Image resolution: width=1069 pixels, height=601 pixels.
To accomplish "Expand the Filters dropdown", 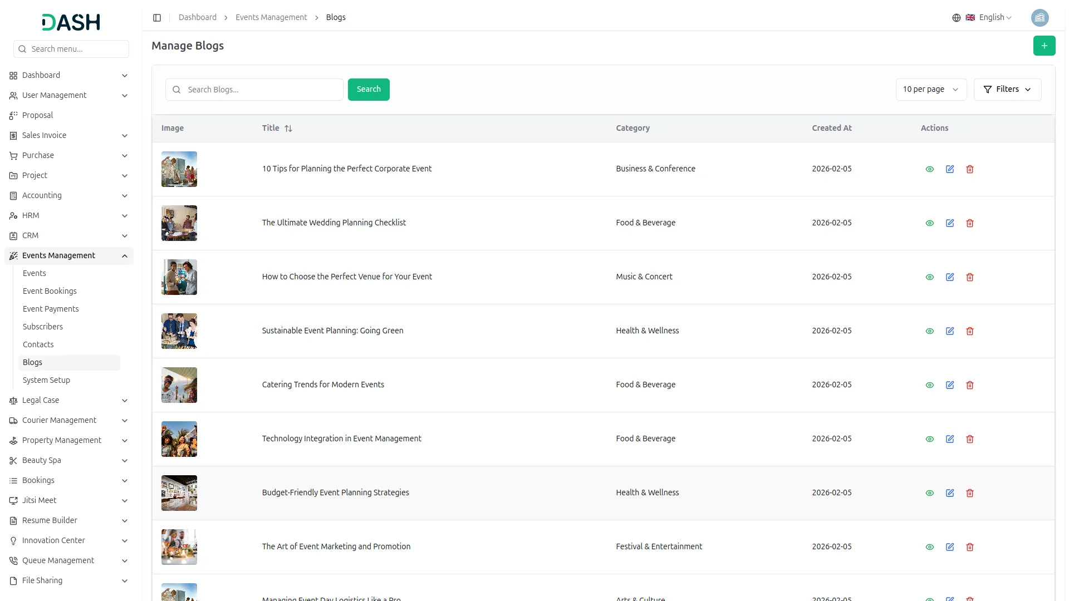I will (1007, 90).
